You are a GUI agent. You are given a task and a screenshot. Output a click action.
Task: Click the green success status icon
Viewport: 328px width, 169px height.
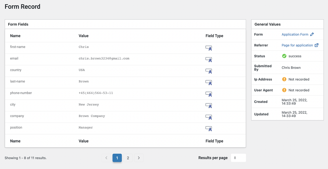(284, 56)
